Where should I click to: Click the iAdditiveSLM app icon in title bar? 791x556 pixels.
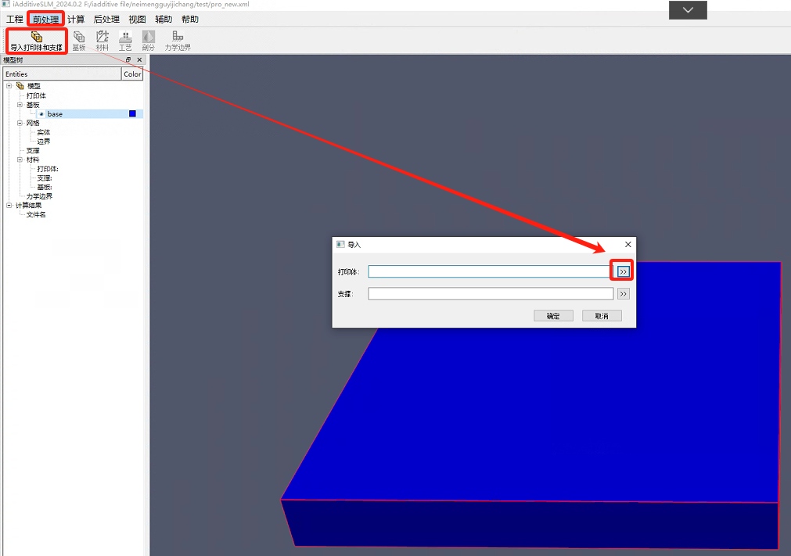[6, 4]
